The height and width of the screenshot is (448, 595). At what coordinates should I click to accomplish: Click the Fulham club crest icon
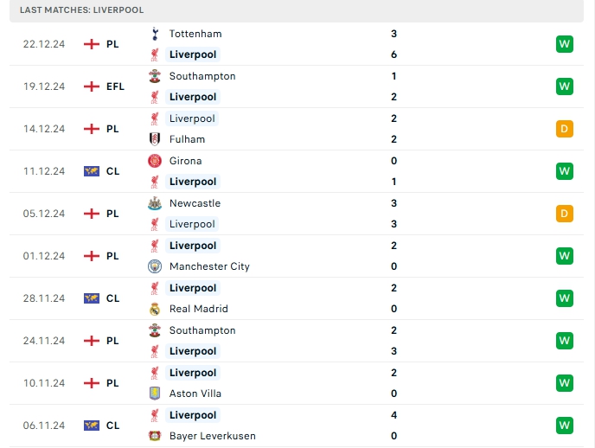pos(155,139)
